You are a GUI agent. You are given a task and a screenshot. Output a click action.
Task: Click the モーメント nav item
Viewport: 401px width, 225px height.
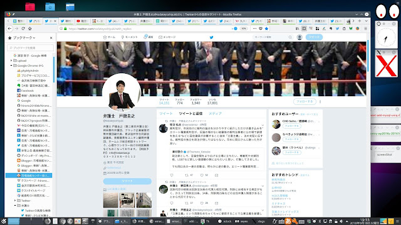pos(130,37)
